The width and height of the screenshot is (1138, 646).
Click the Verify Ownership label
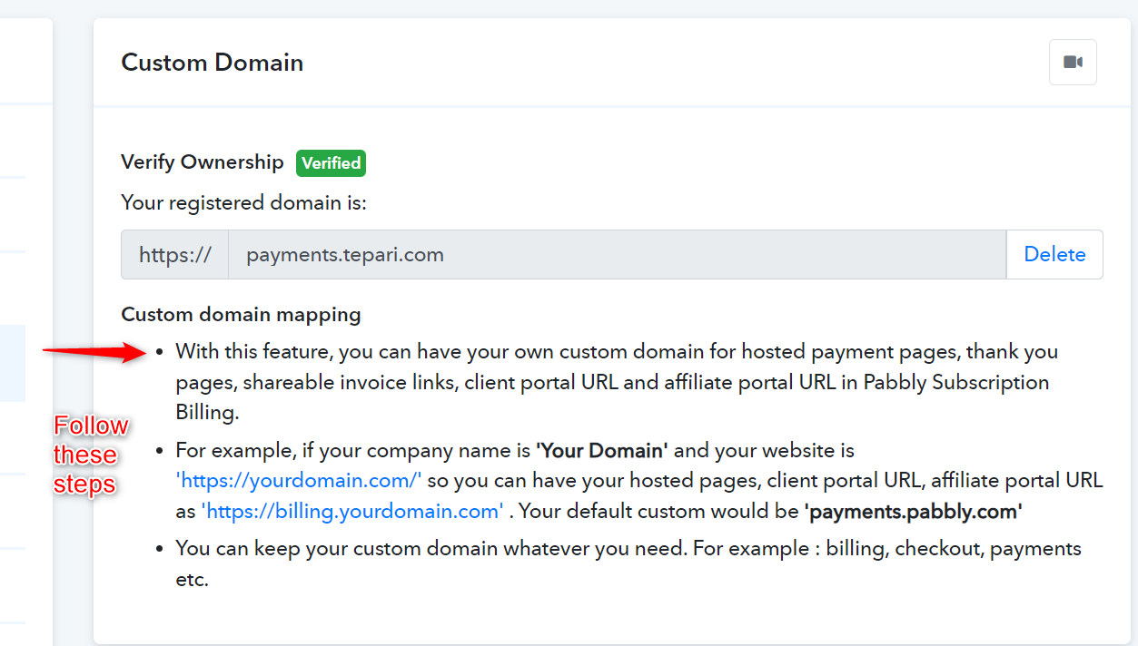pyautogui.click(x=203, y=162)
